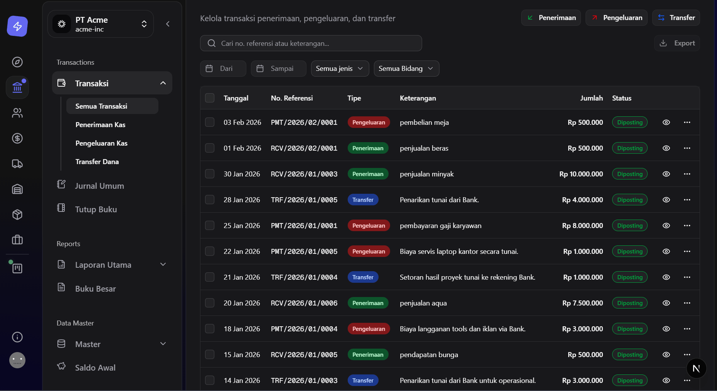Image resolution: width=717 pixels, height=391 pixels.
Task: Select the checkbox for penjualan minyak row
Action: tap(210, 174)
